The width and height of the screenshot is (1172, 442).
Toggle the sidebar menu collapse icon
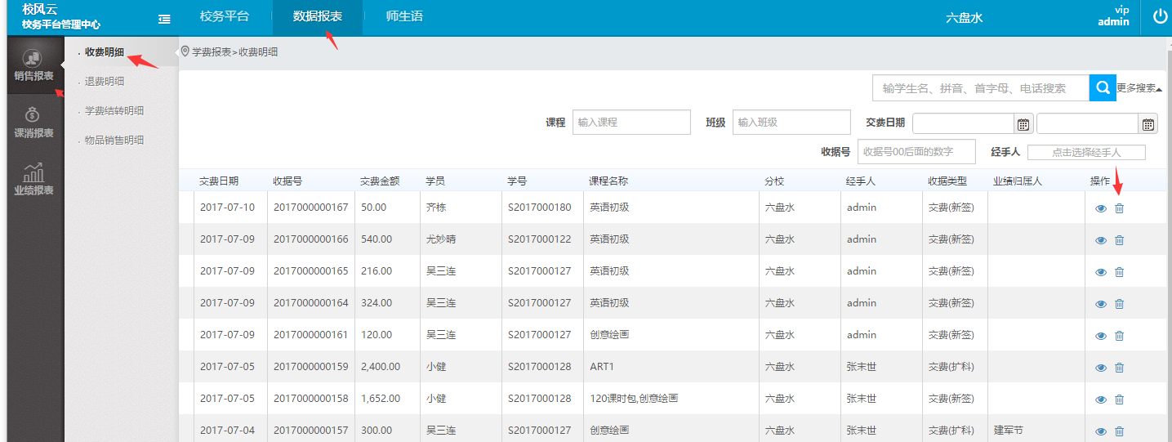point(164,18)
